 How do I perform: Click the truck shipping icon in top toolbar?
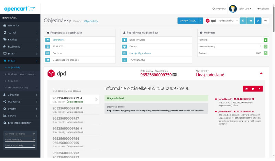pyautogui.click(x=251, y=21)
